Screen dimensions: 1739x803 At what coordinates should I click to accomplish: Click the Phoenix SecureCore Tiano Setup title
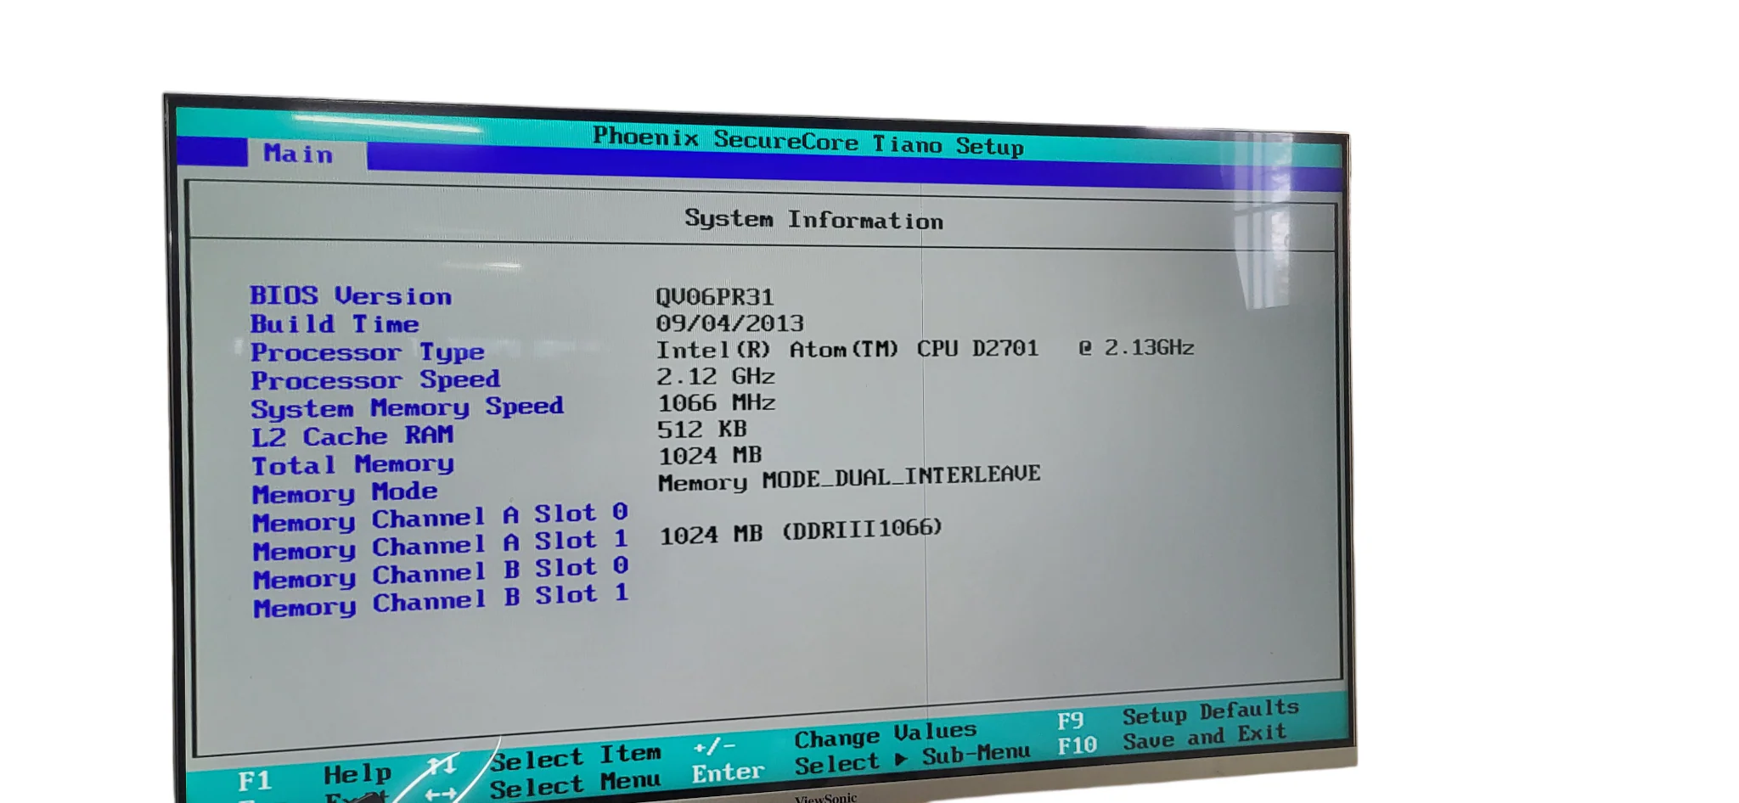point(808,142)
